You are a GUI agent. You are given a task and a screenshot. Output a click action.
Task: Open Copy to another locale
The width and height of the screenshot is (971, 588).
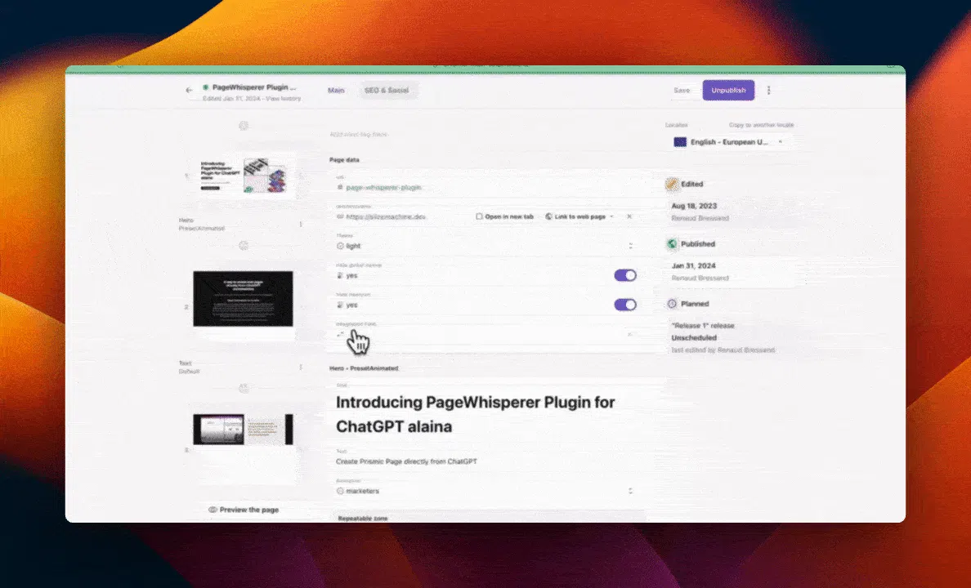click(x=760, y=124)
